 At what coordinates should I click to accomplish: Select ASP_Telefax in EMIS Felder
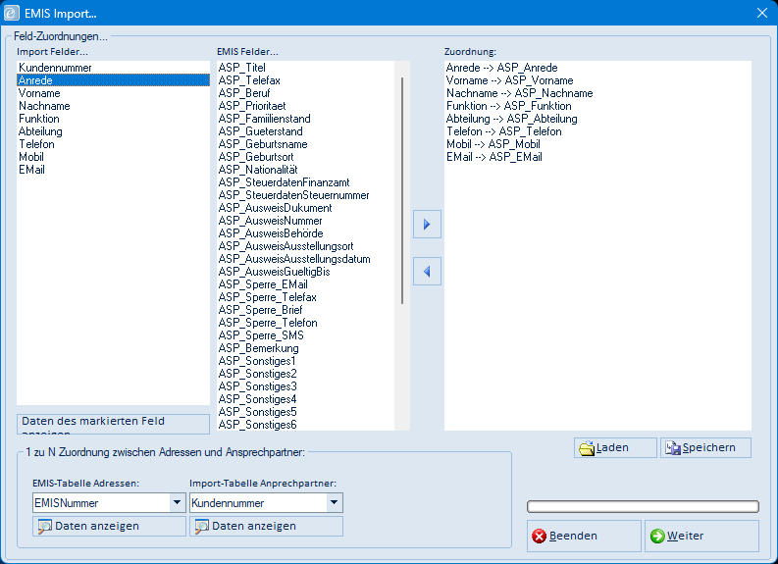coord(306,80)
